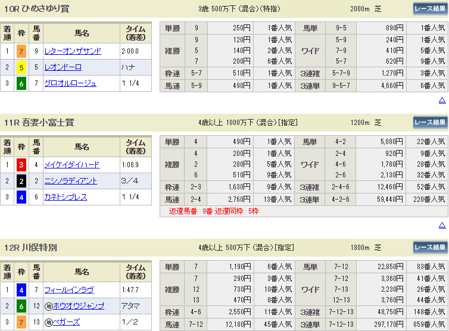This screenshot has width=449, height=331.
Task: Click the 馬名 header in the 10R table
Action: pos(82,33)
